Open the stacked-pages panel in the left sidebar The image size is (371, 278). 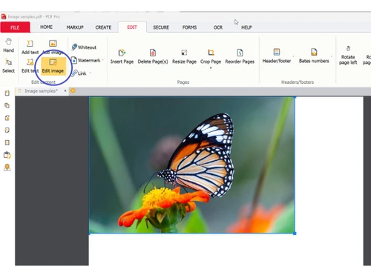click(7, 105)
